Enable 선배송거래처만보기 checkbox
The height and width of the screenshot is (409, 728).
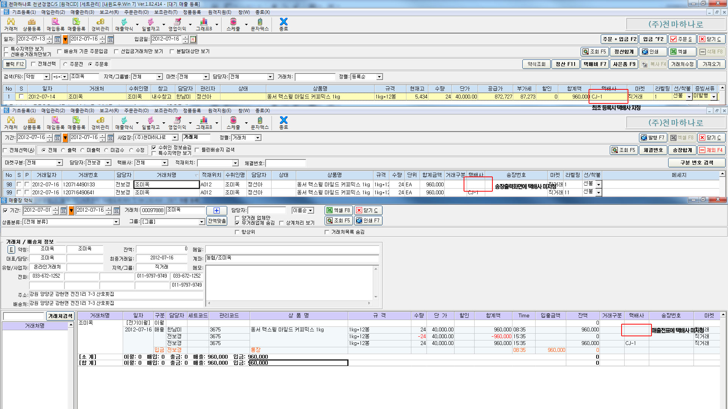pos(6,54)
